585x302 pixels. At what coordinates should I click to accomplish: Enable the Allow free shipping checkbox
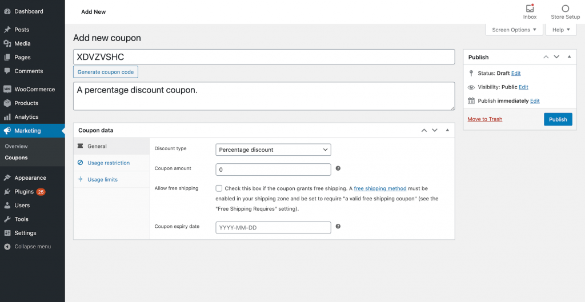(x=219, y=188)
